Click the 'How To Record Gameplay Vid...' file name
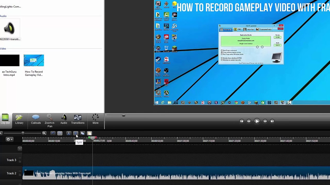Viewport: 330px width, 185px height. point(34,73)
